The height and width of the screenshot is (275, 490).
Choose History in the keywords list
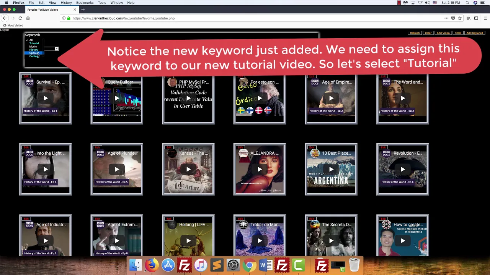(x=34, y=50)
